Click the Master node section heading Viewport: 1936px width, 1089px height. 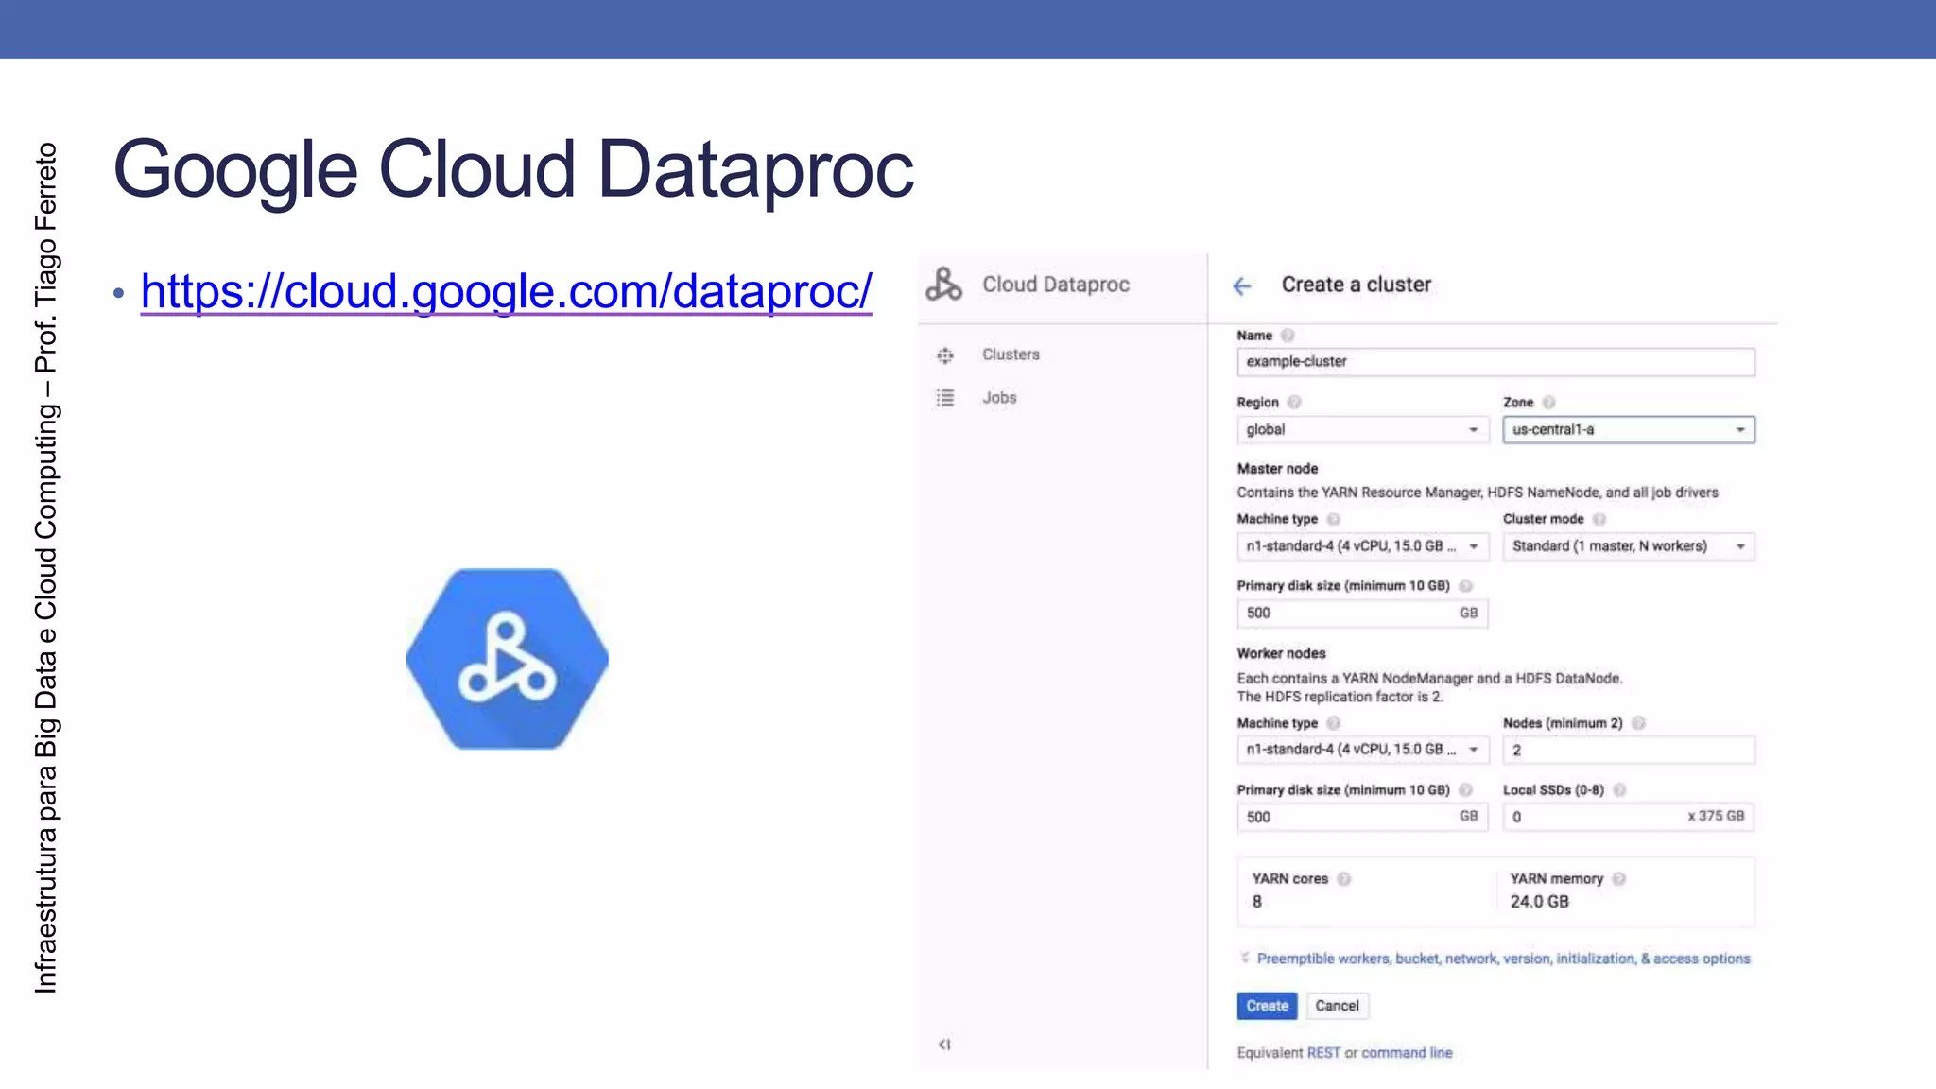(x=1277, y=469)
